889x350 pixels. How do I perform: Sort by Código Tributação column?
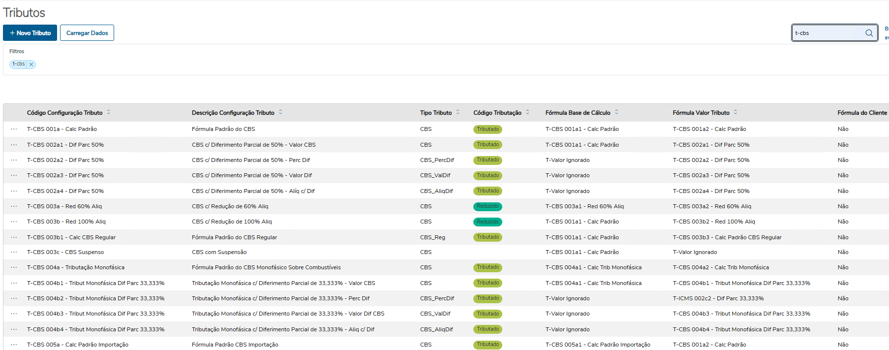coord(527,112)
